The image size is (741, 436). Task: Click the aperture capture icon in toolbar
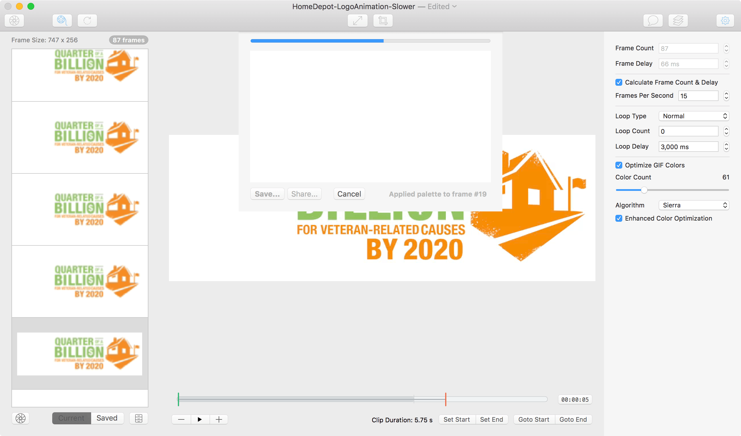[14, 21]
